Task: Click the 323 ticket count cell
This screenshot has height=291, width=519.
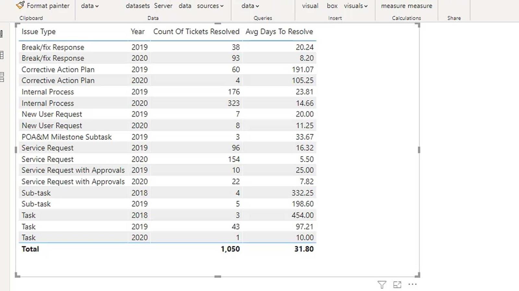Action: tap(234, 103)
